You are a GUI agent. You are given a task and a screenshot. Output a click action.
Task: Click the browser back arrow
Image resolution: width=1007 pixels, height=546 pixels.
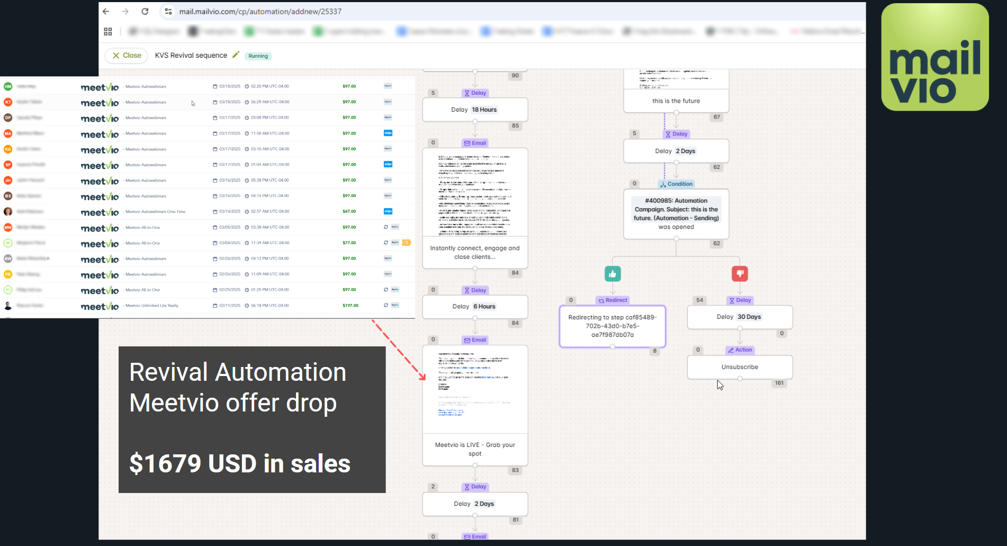pos(106,11)
